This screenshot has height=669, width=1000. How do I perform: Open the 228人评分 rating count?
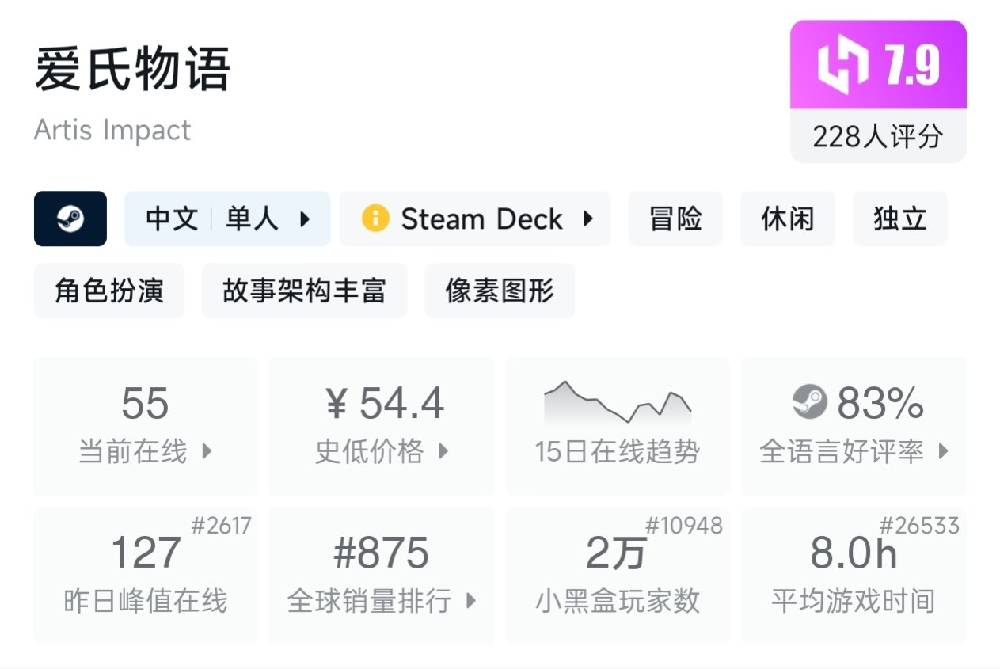click(878, 137)
